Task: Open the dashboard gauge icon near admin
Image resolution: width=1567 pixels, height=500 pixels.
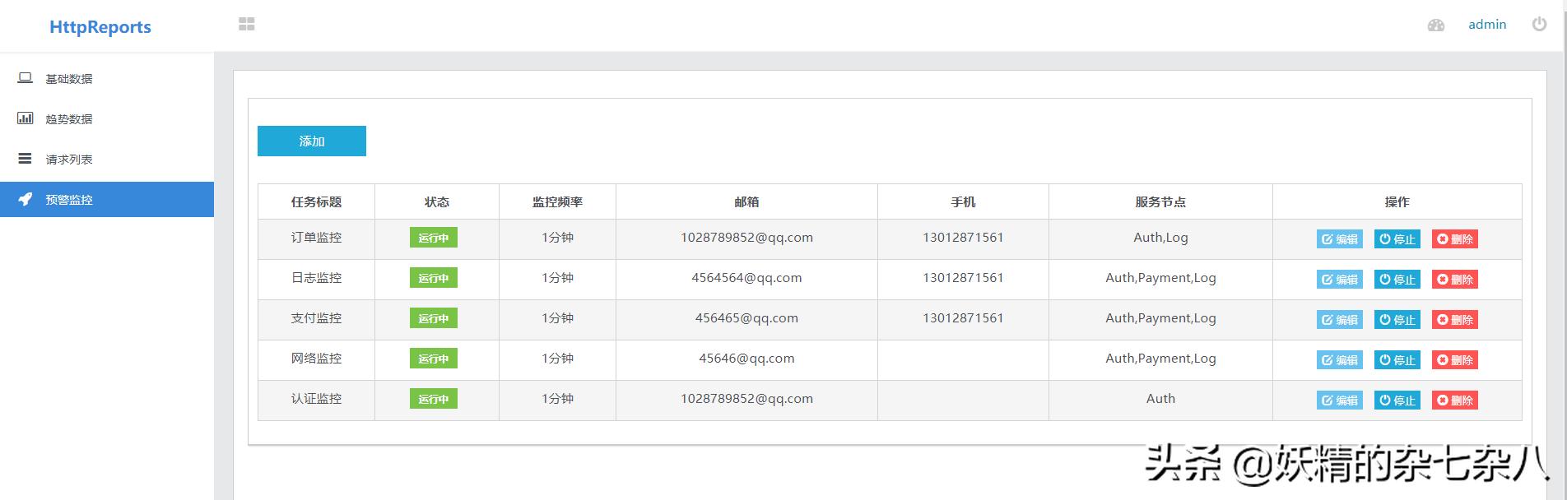Action: coord(1436,25)
